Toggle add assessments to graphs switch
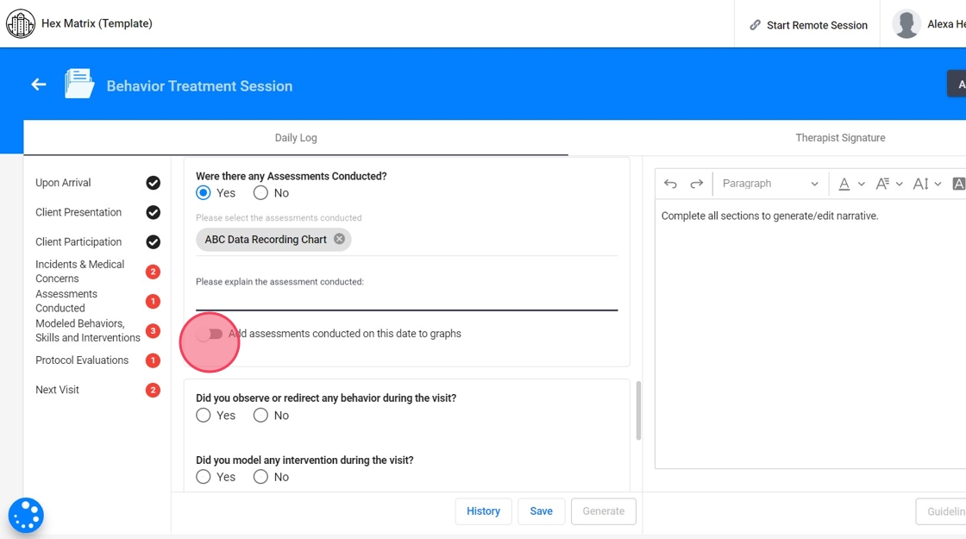Image resolution: width=966 pixels, height=539 pixels. click(209, 334)
